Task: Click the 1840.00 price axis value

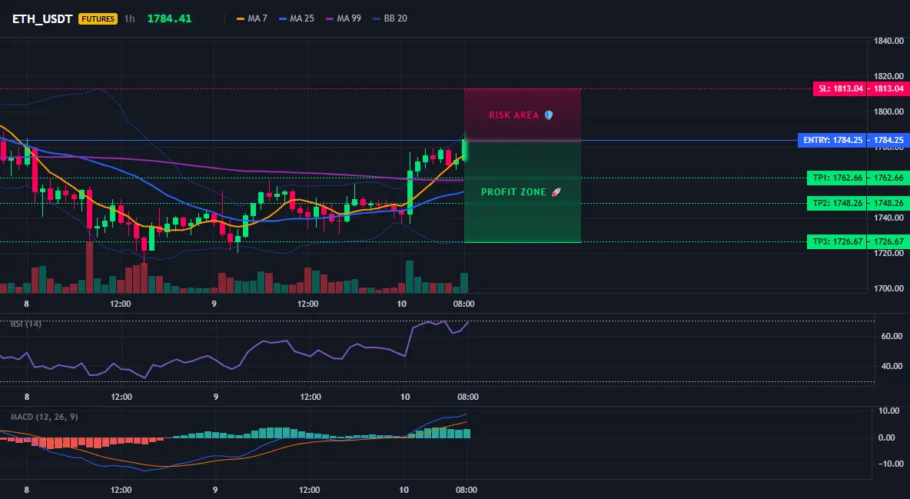Action: coord(888,41)
